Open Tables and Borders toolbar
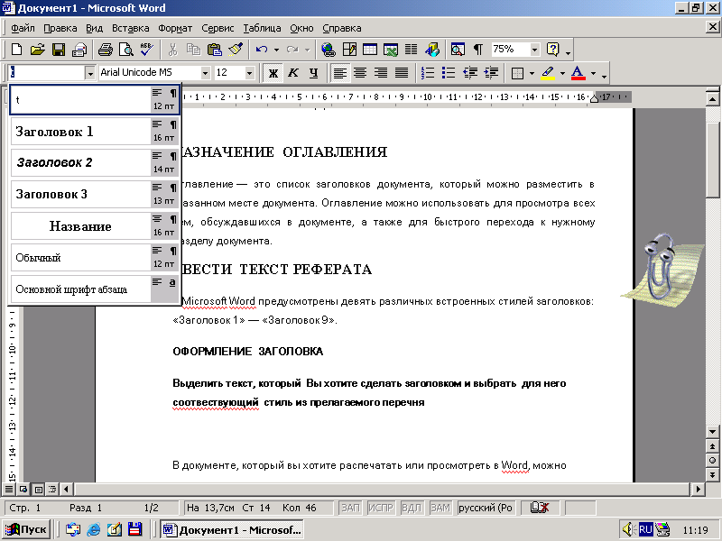Viewport: 722px width, 541px height. (349, 50)
